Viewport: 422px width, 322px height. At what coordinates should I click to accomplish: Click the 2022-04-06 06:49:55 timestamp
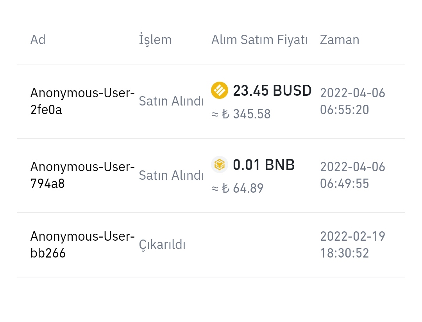click(352, 175)
